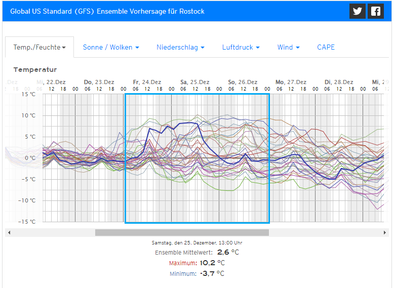Select the Fr, 24.Dez date label
394x288 pixels.
[x=147, y=82]
